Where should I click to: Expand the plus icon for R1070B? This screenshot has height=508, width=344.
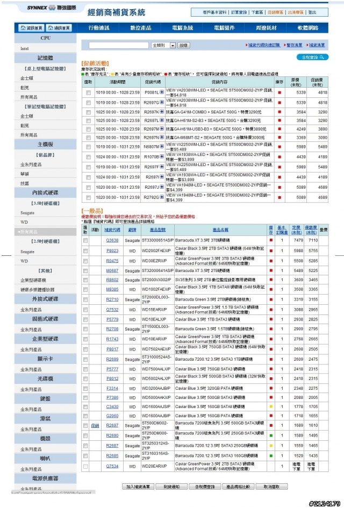162,157
